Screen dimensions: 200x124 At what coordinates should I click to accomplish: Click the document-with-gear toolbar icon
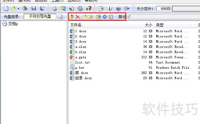(101, 9)
